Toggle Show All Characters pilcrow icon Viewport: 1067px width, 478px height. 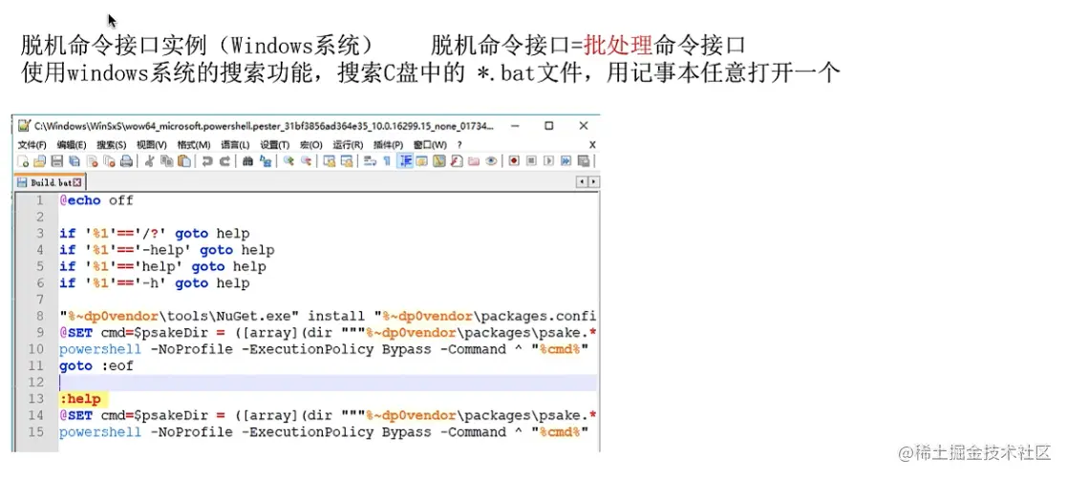click(387, 161)
